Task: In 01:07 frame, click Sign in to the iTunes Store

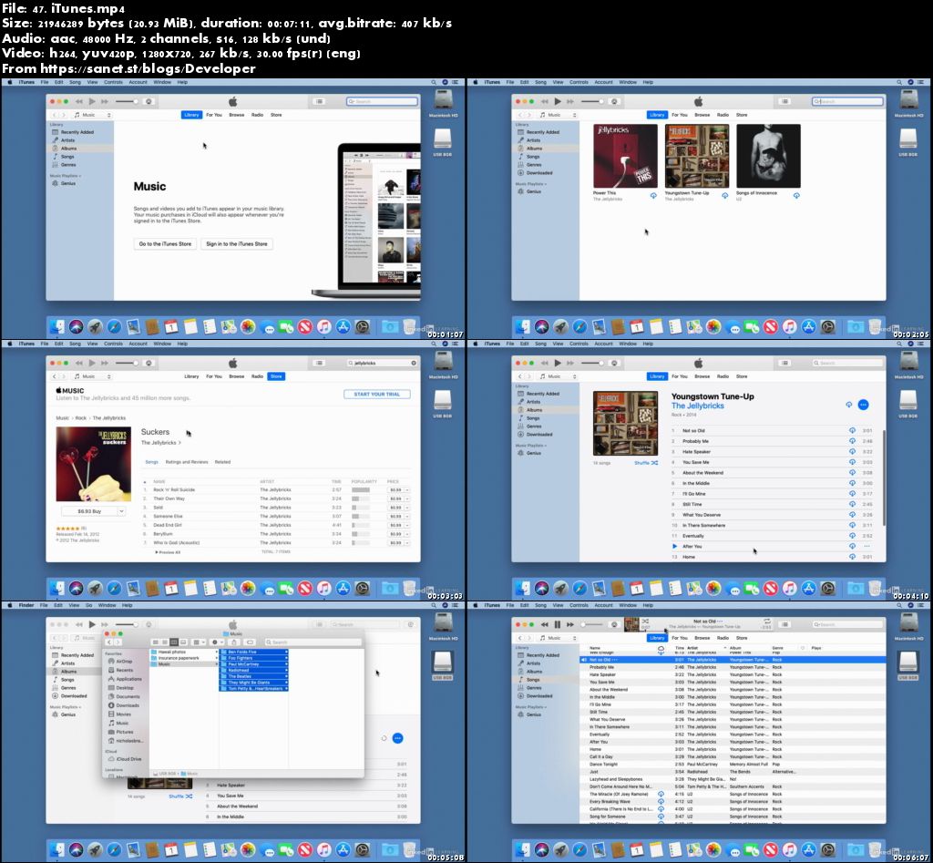Action: pos(237,244)
